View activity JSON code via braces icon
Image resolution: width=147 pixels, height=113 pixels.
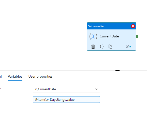tap(102, 47)
